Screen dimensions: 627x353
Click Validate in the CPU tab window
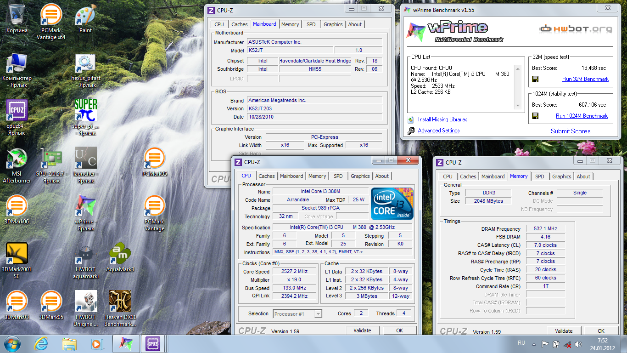click(363, 330)
